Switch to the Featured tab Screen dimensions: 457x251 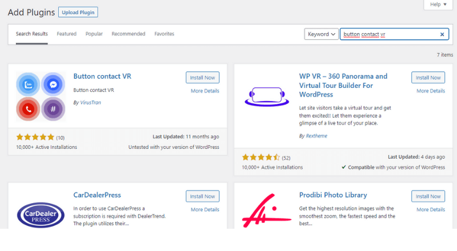66,34
